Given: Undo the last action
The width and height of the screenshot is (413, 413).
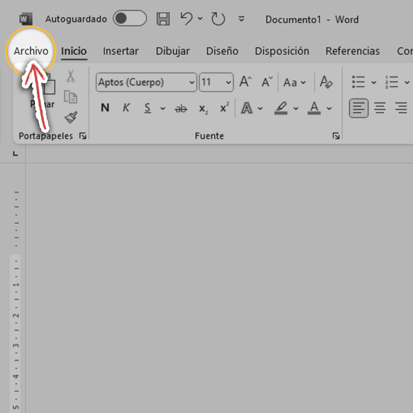Looking at the screenshot, I should (x=186, y=19).
